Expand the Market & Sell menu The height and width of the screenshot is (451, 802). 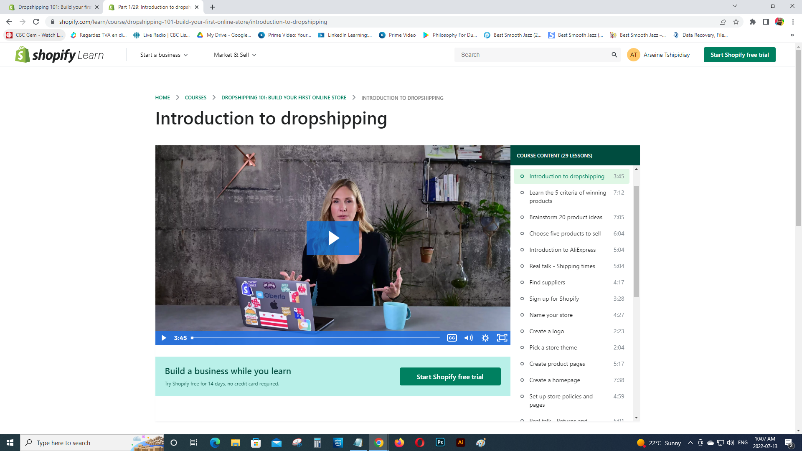235,55
